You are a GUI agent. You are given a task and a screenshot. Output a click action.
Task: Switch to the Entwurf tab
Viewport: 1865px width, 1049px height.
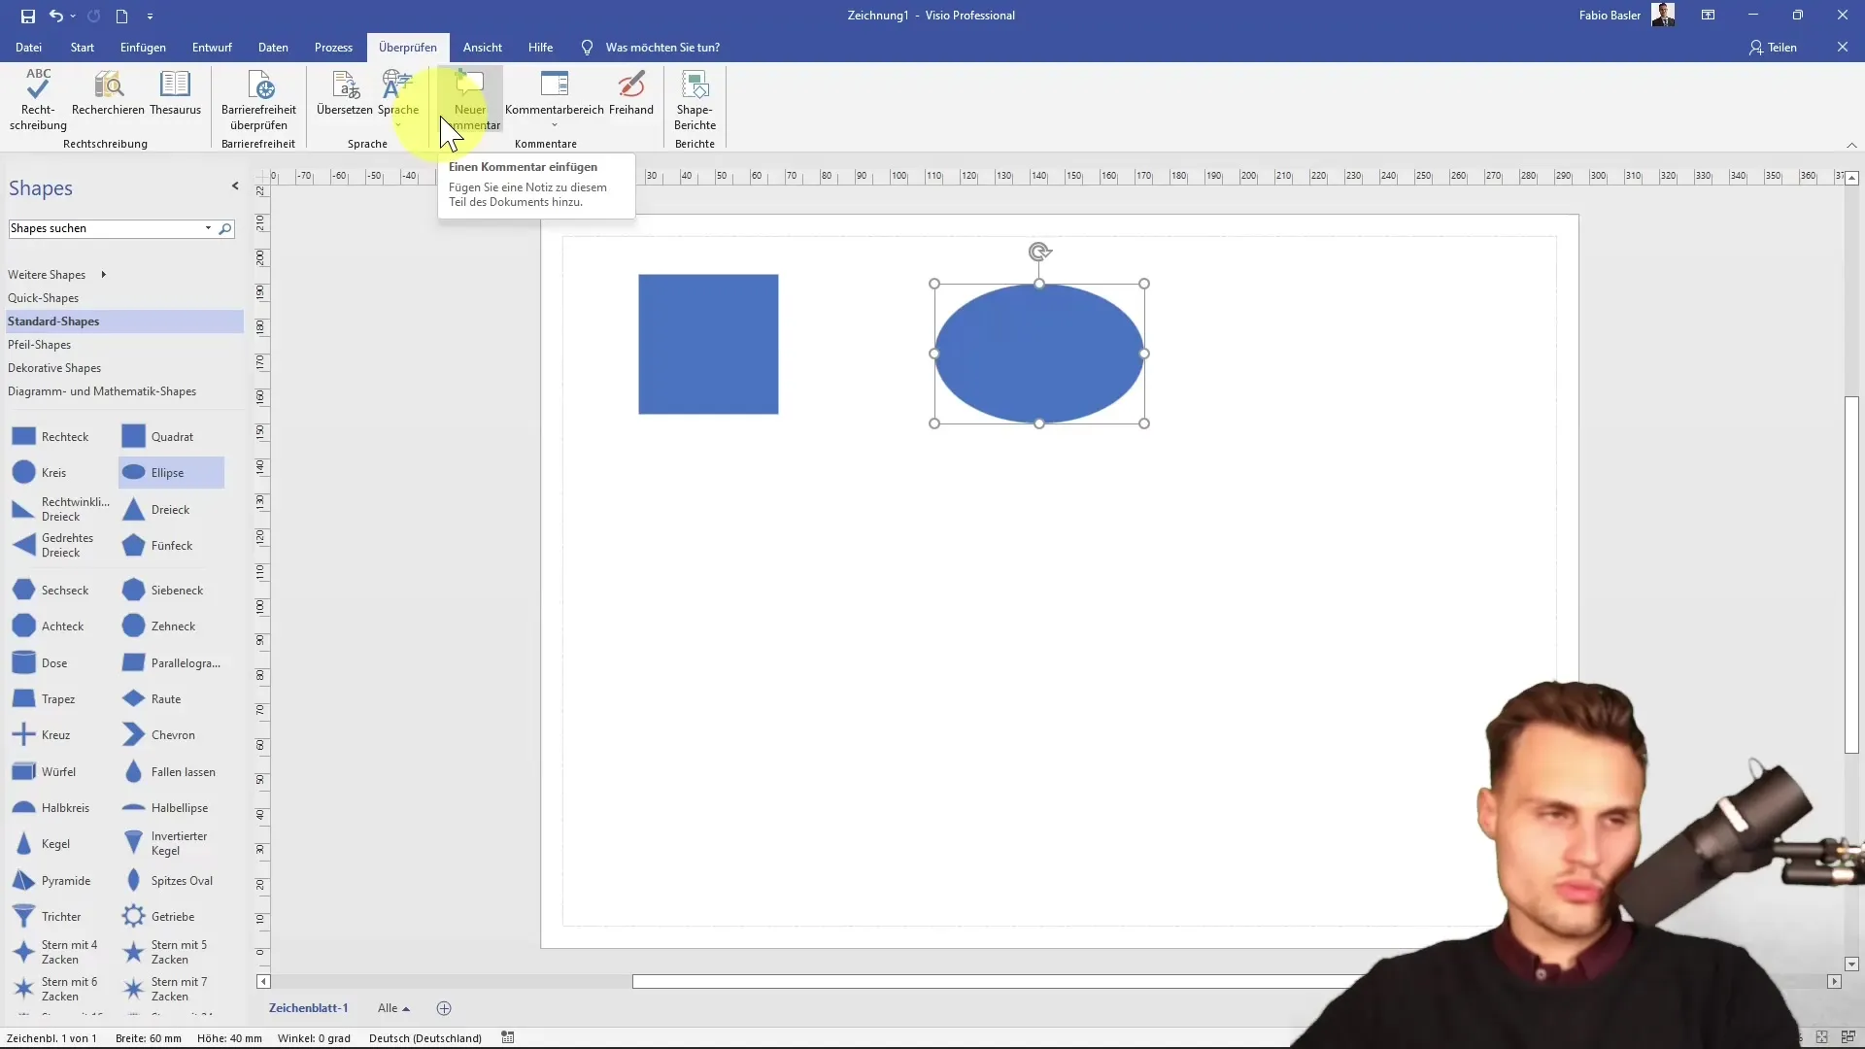[212, 47]
